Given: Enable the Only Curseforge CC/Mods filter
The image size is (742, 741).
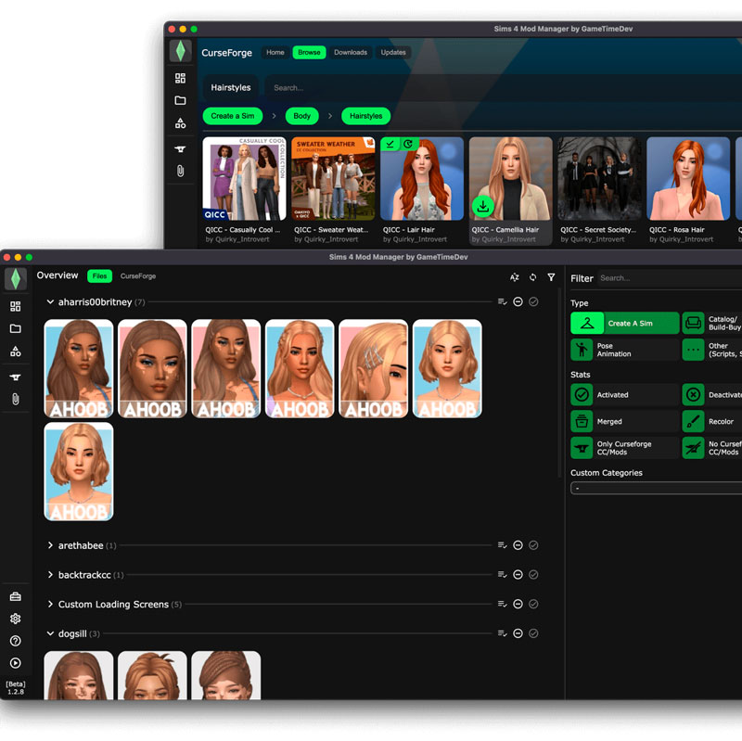Looking at the screenshot, I should point(624,448).
